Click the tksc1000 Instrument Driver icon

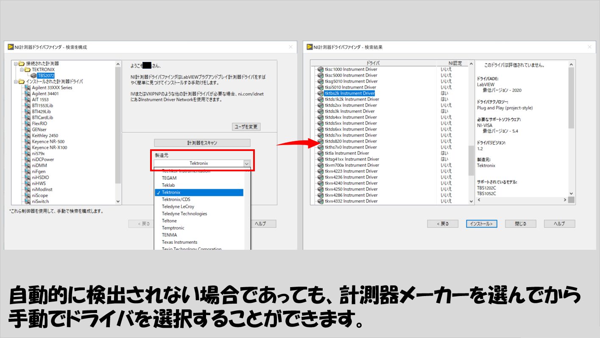tap(321, 69)
